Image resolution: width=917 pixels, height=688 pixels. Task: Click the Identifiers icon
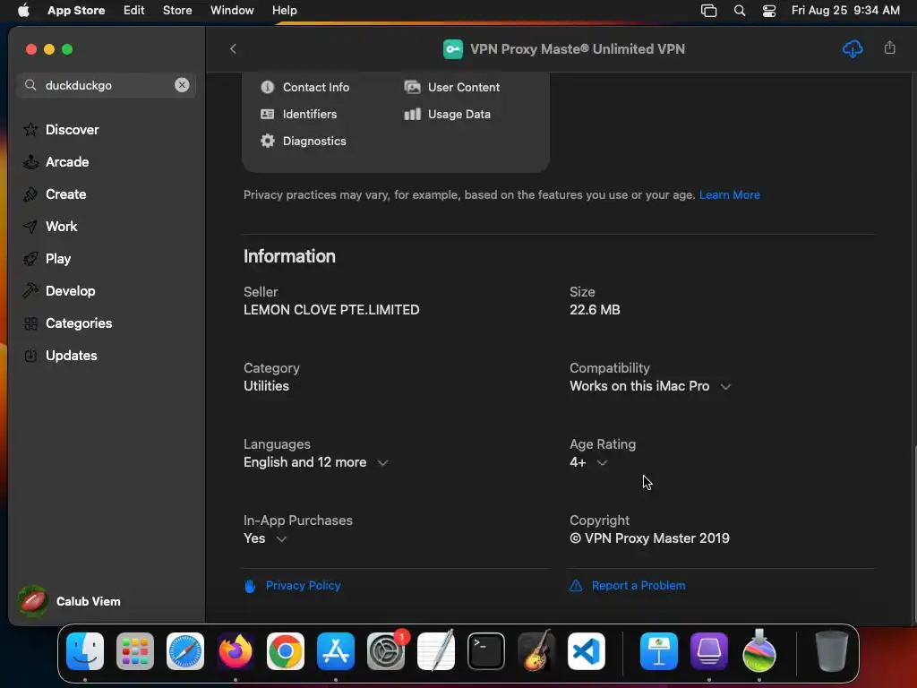tap(267, 114)
